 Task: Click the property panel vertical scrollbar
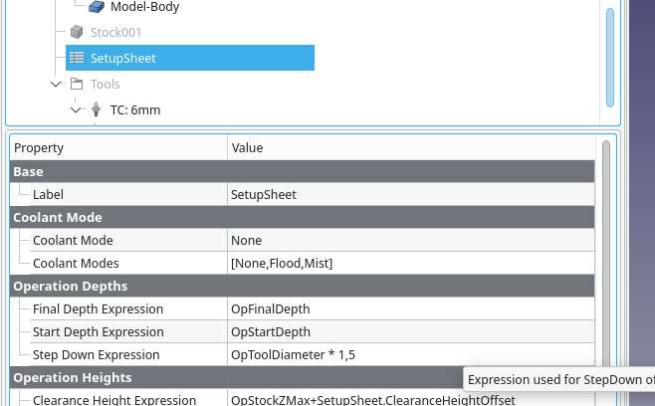tap(605, 249)
